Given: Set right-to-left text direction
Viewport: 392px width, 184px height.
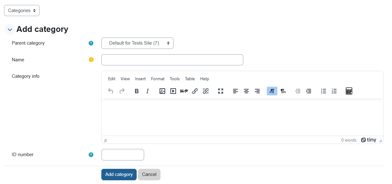Looking at the screenshot, I should point(283,91).
